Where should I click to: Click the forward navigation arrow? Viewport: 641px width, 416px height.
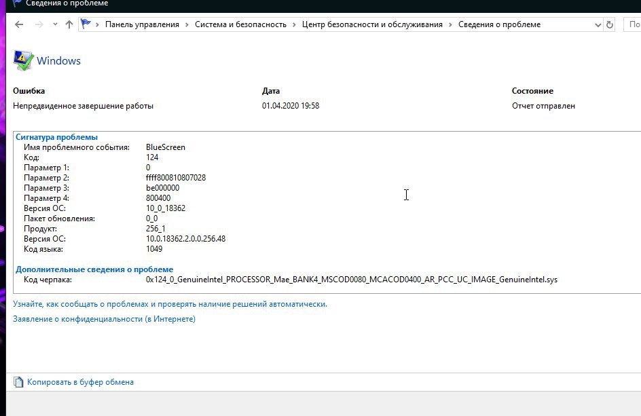39,24
